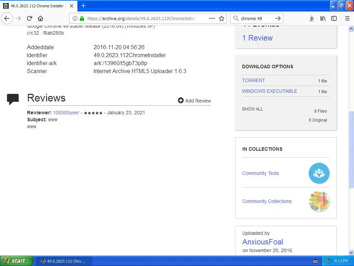354x266 pixels.
Task: Open page actions three-dot menu
Action: pyautogui.click(x=212, y=18)
